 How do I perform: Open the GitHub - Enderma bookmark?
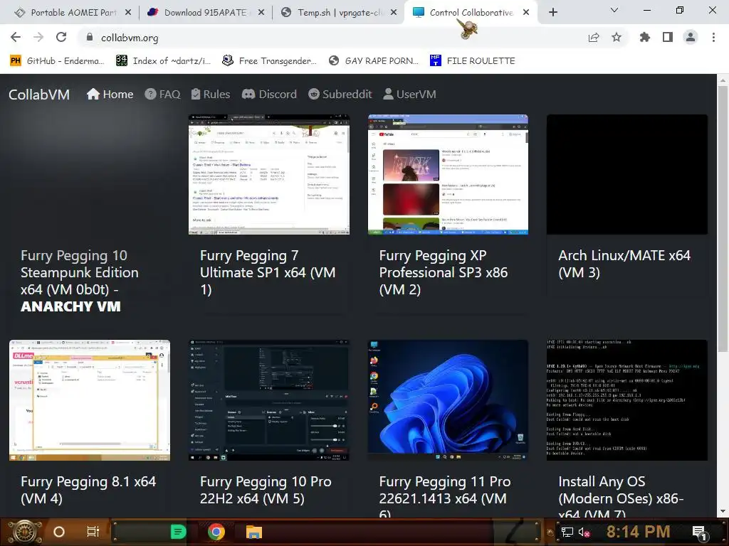pyautogui.click(x=57, y=61)
